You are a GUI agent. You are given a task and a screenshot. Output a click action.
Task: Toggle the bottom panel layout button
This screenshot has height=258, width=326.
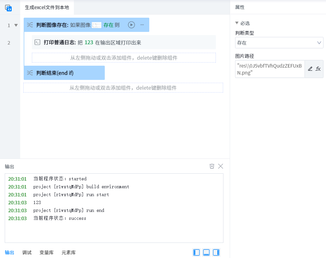point(206,252)
